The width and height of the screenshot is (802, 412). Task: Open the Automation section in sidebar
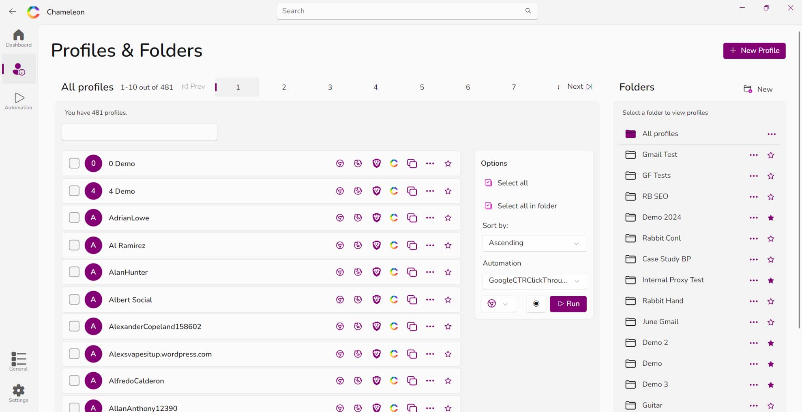click(19, 101)
